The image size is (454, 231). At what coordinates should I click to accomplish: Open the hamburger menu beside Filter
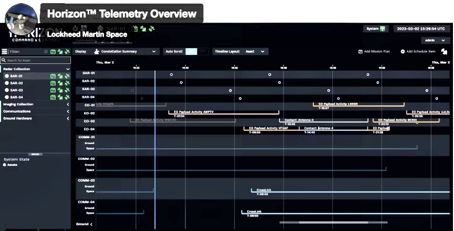[4, 52]
